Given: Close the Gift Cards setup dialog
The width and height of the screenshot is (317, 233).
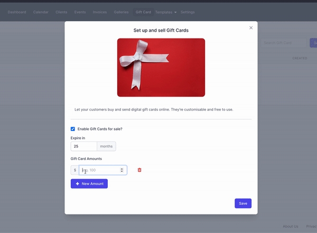Looking at the screenshot, I should tap(251, 28).
